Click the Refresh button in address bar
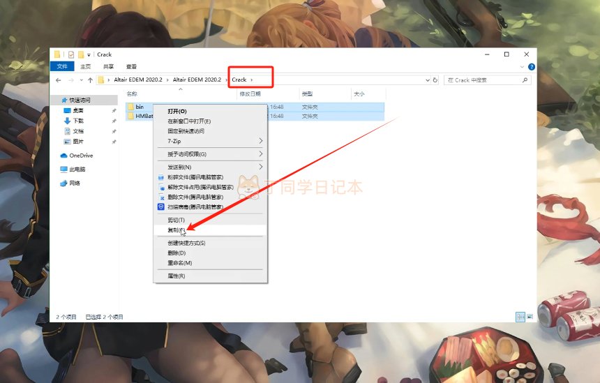Image resolution: width=600 pixels, height=383 pixels. tap(435, 80)
